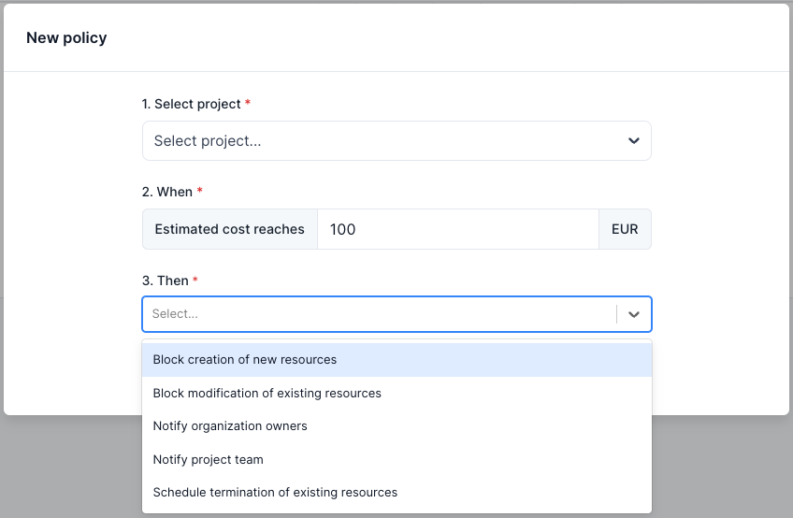Click the '2. When' field label

point(167,192)
